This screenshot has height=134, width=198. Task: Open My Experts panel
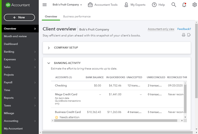pyautogui.click(x=135, y=5)
